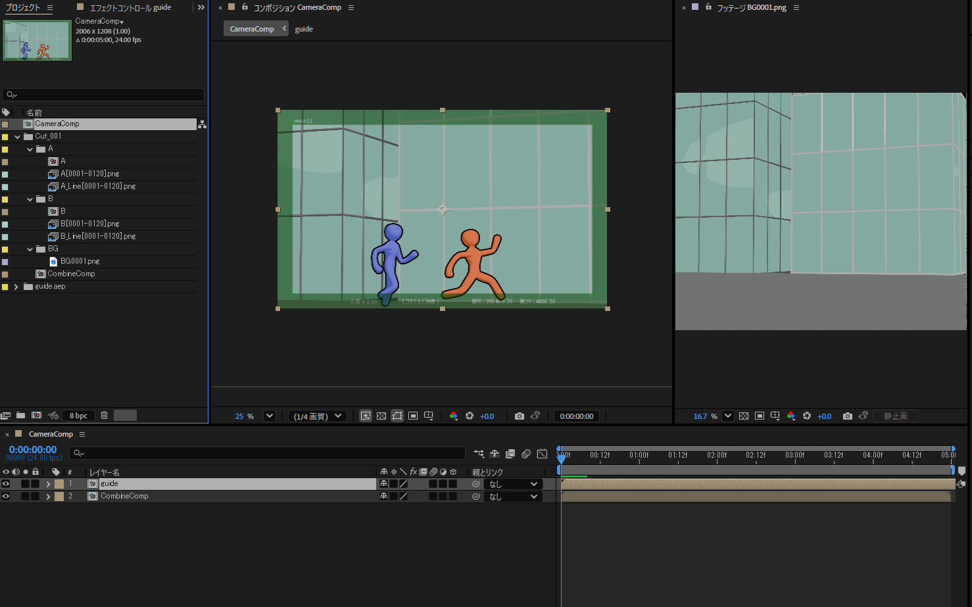Hide the guide layer with its eye icon
The image size is (972, 607).
click(6, 484)
